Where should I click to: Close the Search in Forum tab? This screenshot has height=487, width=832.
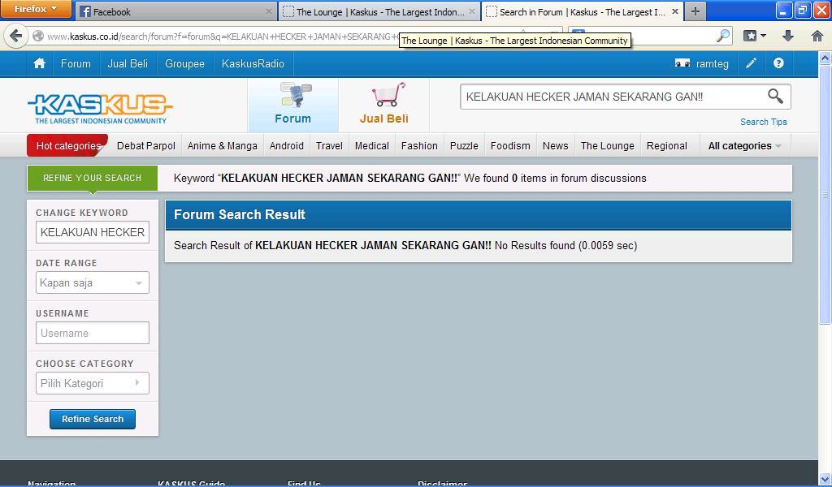675,11
